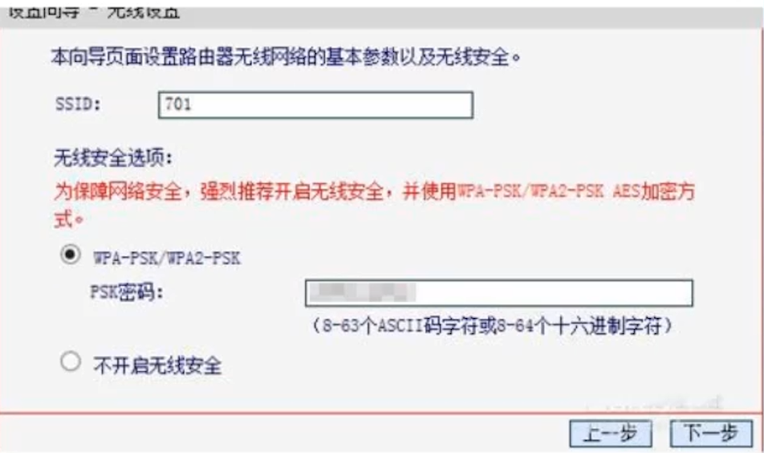Viewport: 764px width, 453px height.
Task: Go back with the 上一步 button
Action: point(611,434)
